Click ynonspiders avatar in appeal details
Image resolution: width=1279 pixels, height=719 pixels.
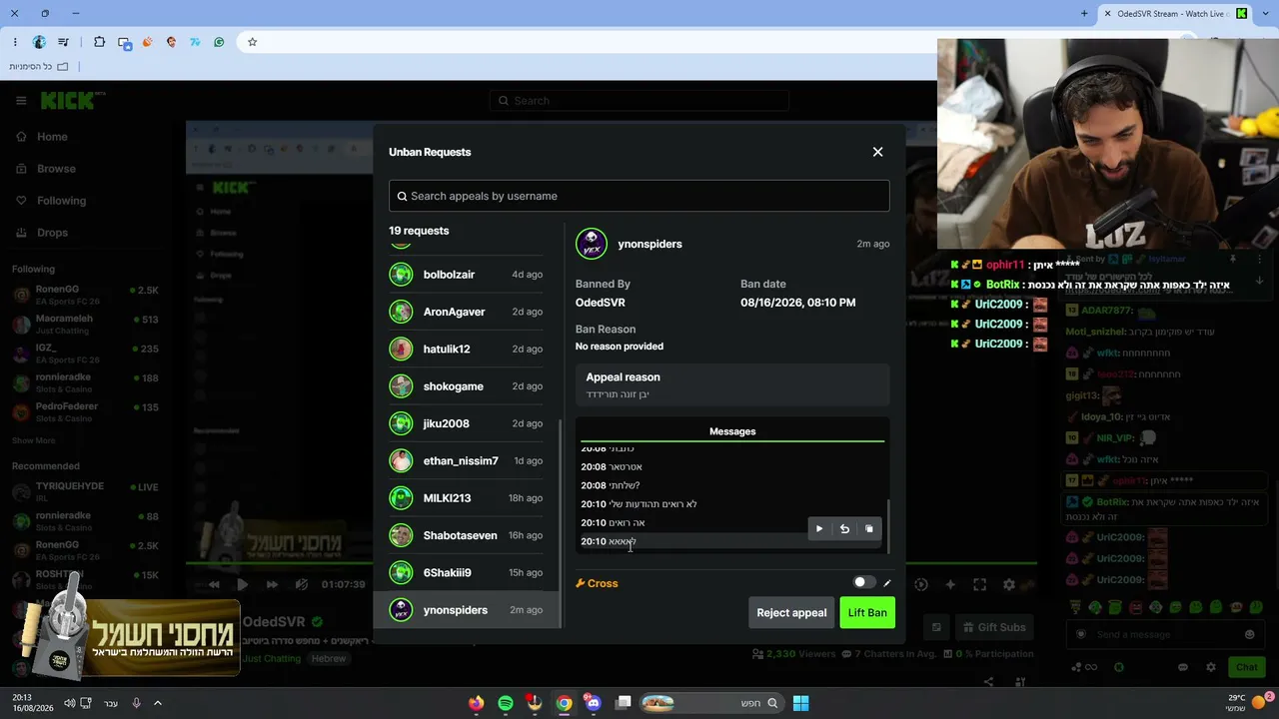pos(592,244)
